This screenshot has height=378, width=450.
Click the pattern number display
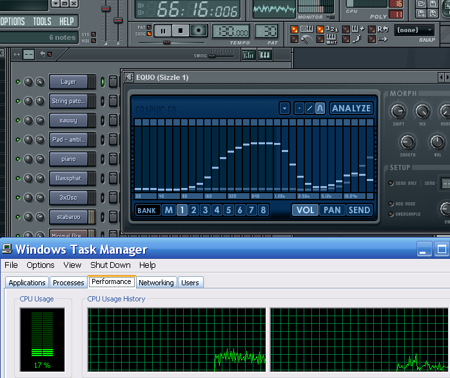[x=266, y=32]
